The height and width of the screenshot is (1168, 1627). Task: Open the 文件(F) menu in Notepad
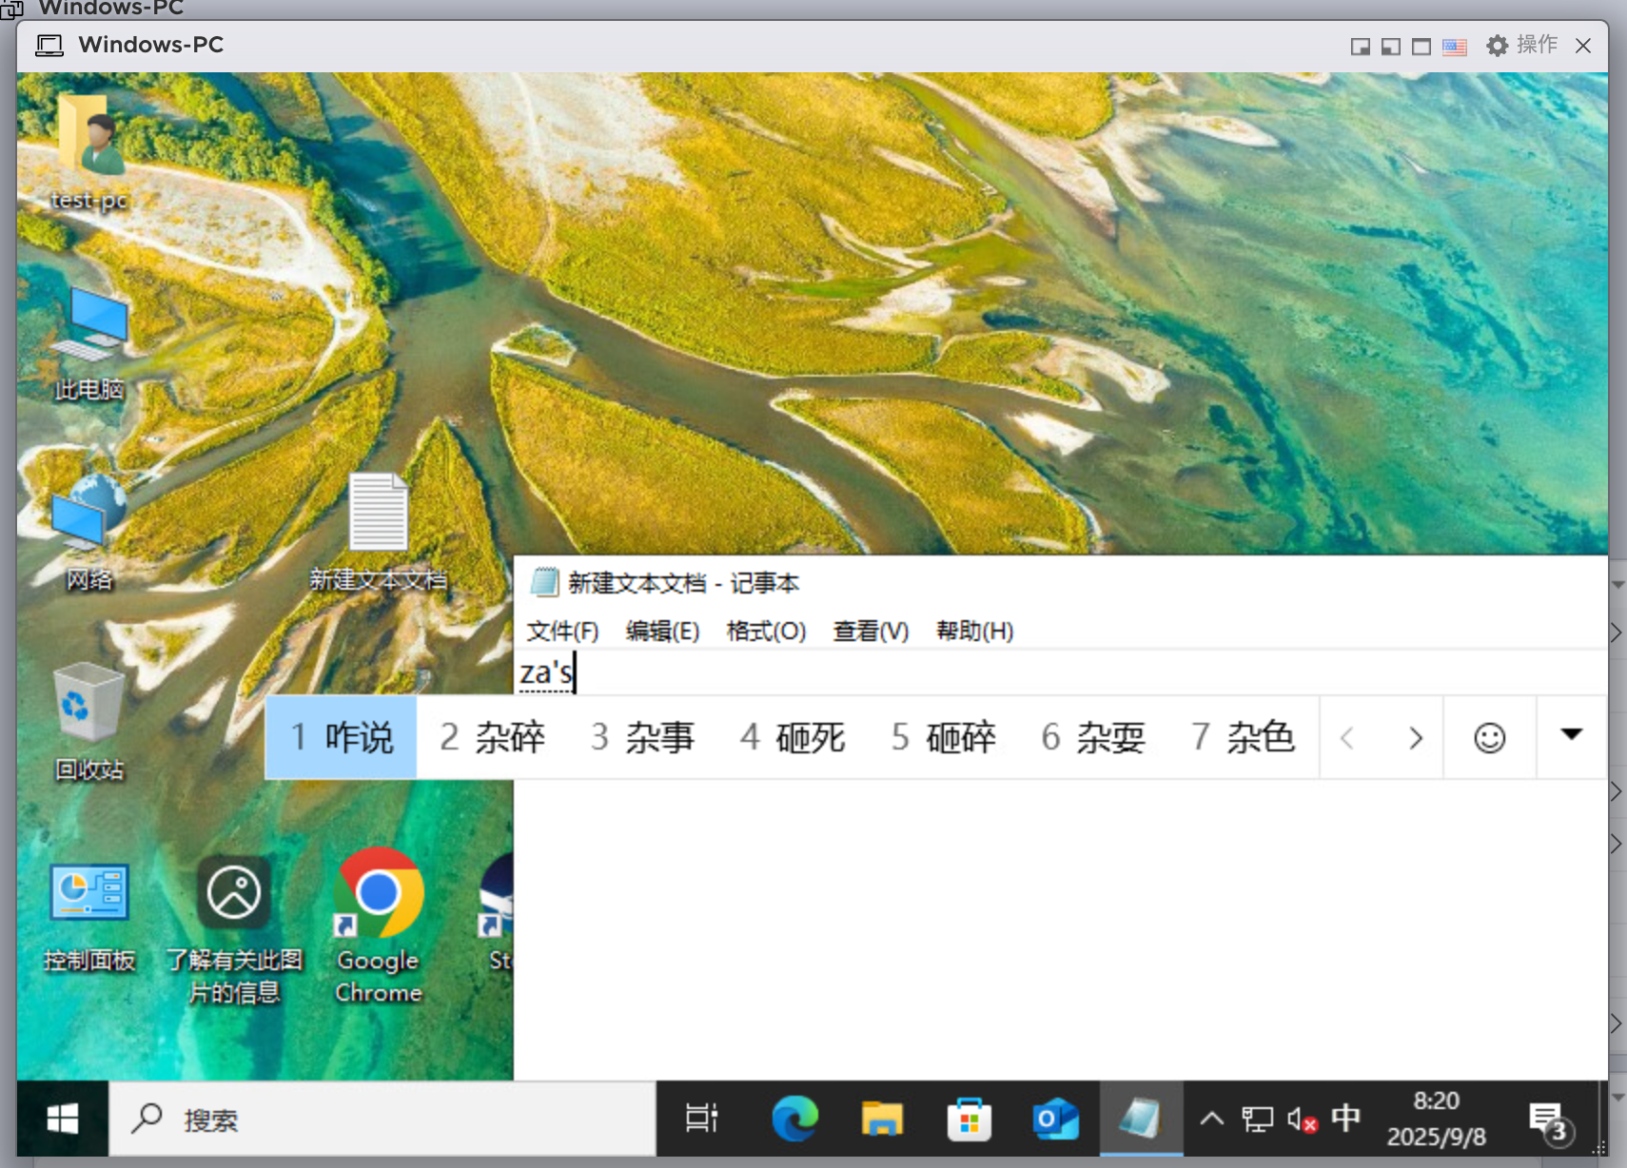[562, 632]
